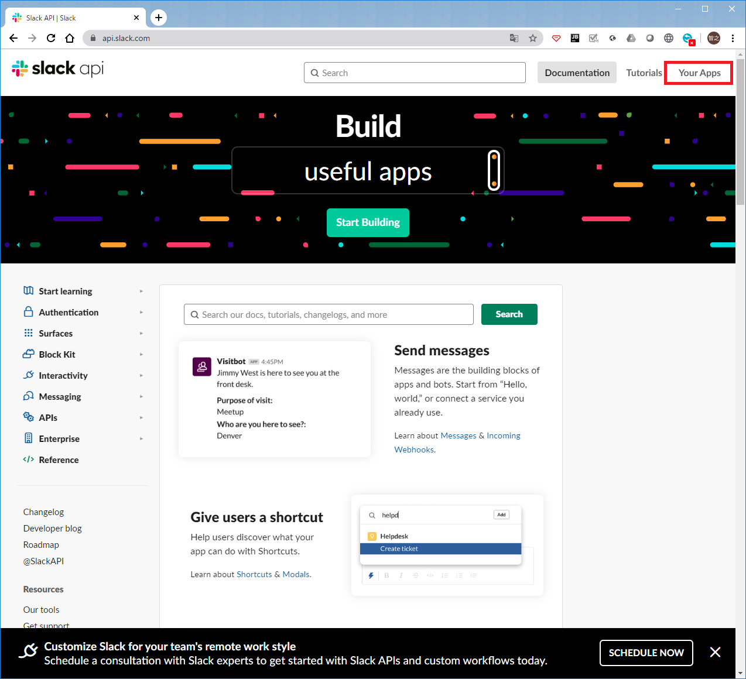Viewport: 746px width, 679px height.
Task: Click the Start Building button
Action: (x=368, y=222)
